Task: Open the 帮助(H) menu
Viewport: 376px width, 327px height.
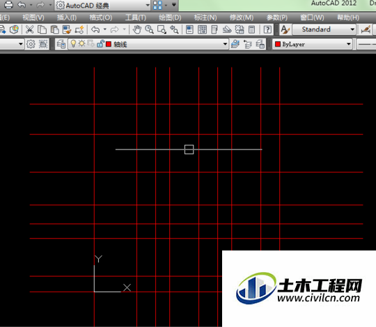Action: pos(348,17)
